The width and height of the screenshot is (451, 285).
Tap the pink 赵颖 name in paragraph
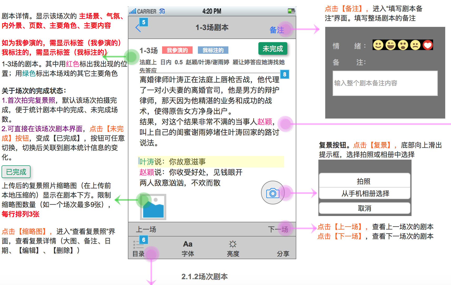265,122
